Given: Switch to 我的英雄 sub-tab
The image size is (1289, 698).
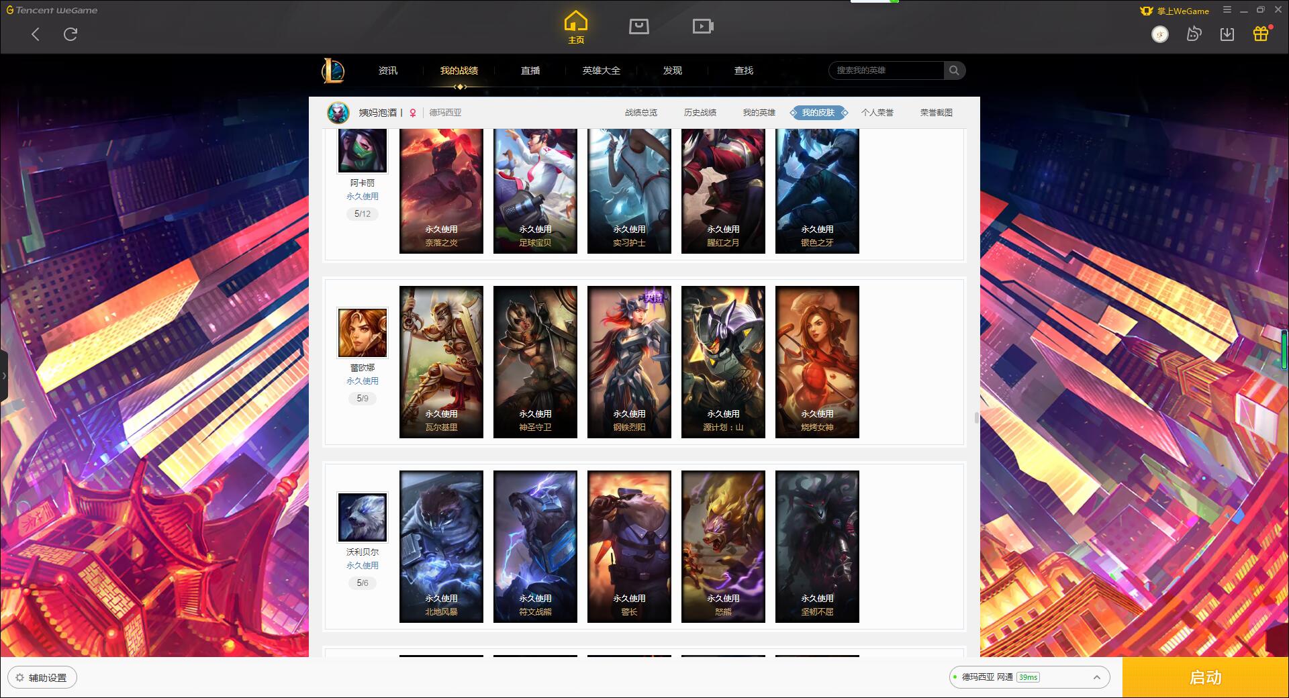Looking at the screenshot, I should point(759,113).
